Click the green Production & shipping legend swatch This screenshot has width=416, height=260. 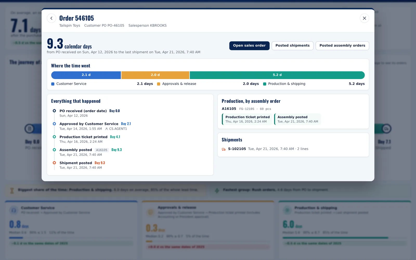265,84
